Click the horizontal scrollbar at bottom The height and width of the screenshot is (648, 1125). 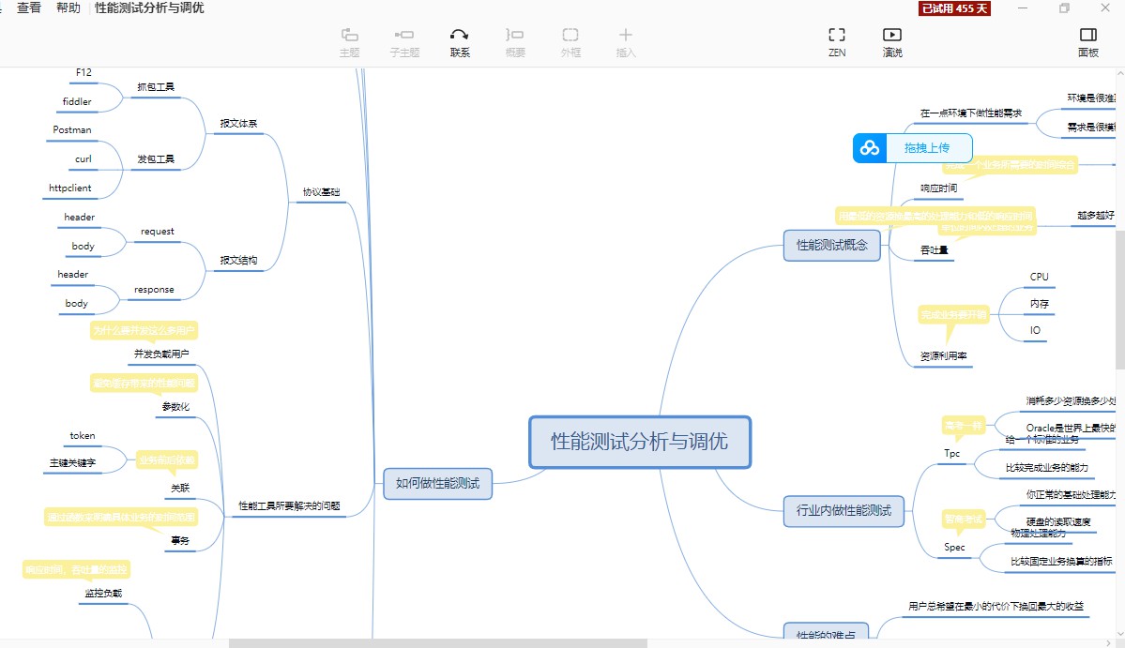437,643
